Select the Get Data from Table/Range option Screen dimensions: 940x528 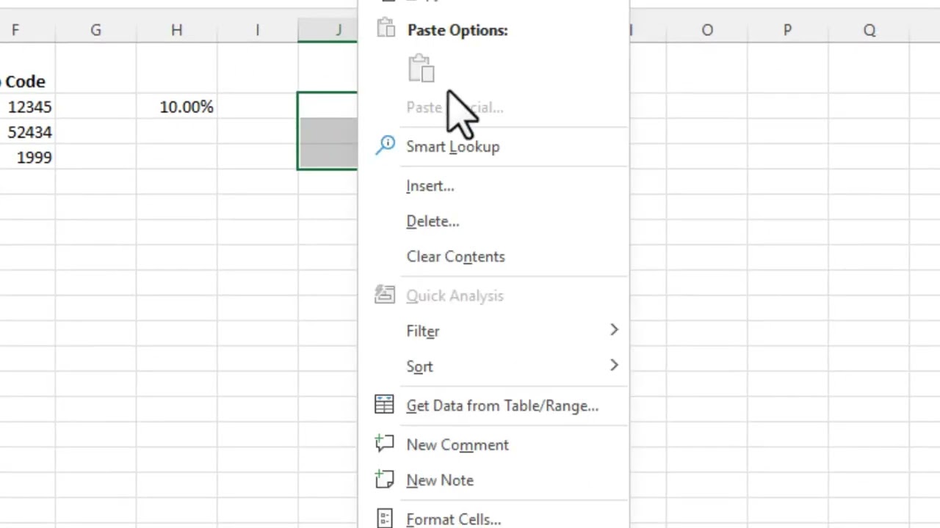(502, 406)
